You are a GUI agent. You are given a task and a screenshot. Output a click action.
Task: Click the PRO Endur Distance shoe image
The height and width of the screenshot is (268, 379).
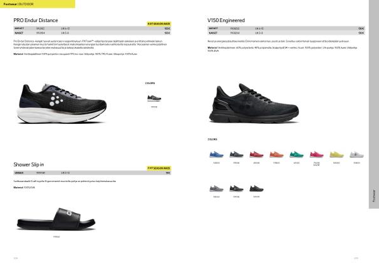pyautogui.click(x=62, y=104)
